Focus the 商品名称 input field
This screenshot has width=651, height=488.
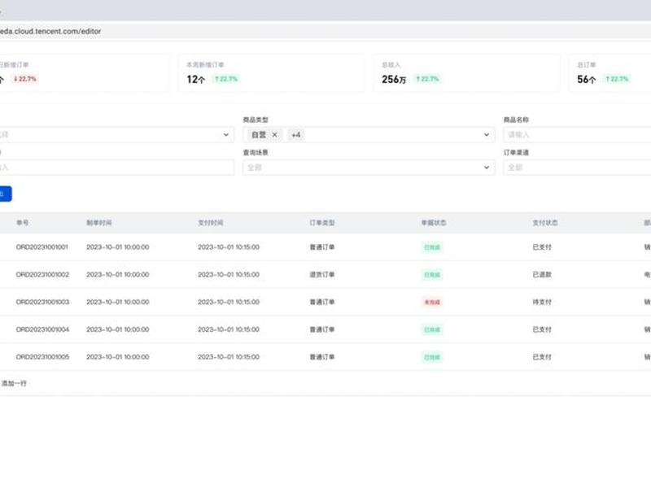coord(577,135)
